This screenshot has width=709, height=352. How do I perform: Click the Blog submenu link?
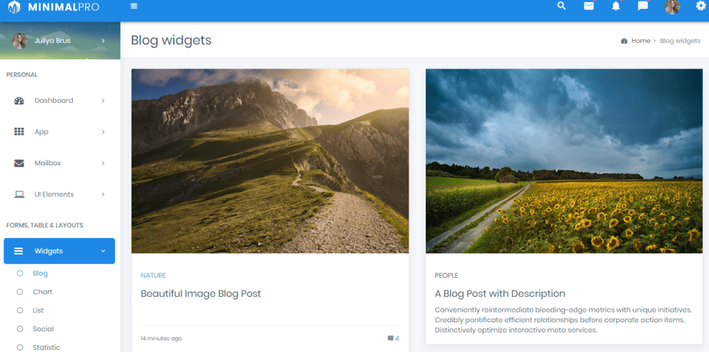[40, 273]
